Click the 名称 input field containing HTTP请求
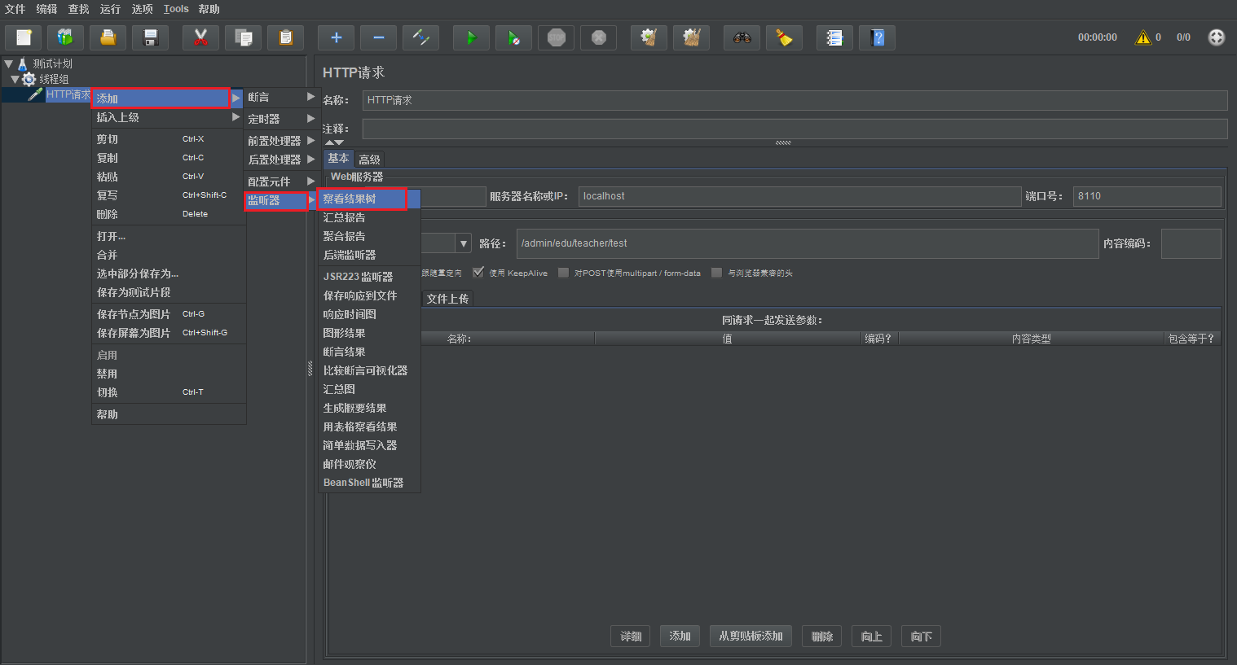Screen dimensions: 1237x665 click(795, 100)
